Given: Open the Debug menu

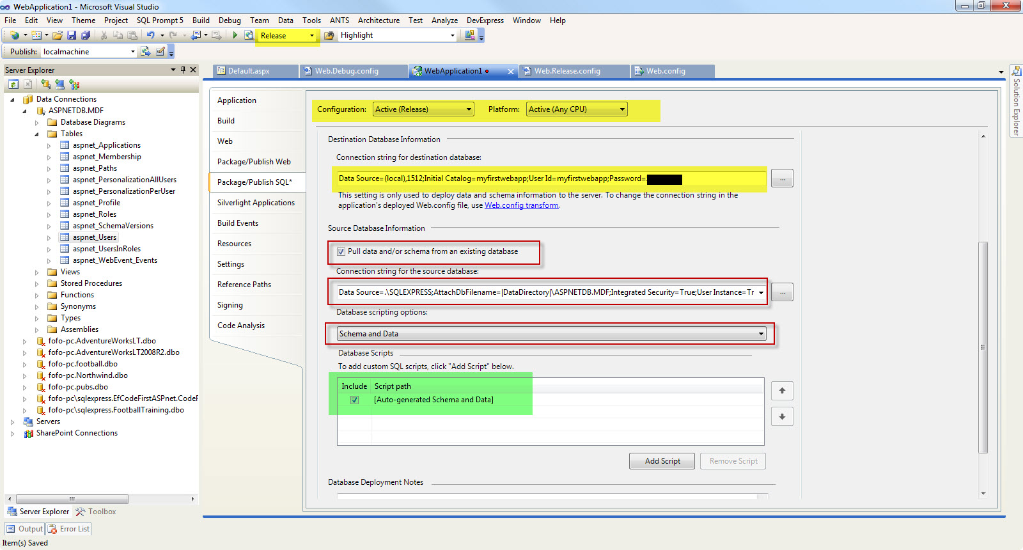Looking at the screenshot, I should (230, 20).
